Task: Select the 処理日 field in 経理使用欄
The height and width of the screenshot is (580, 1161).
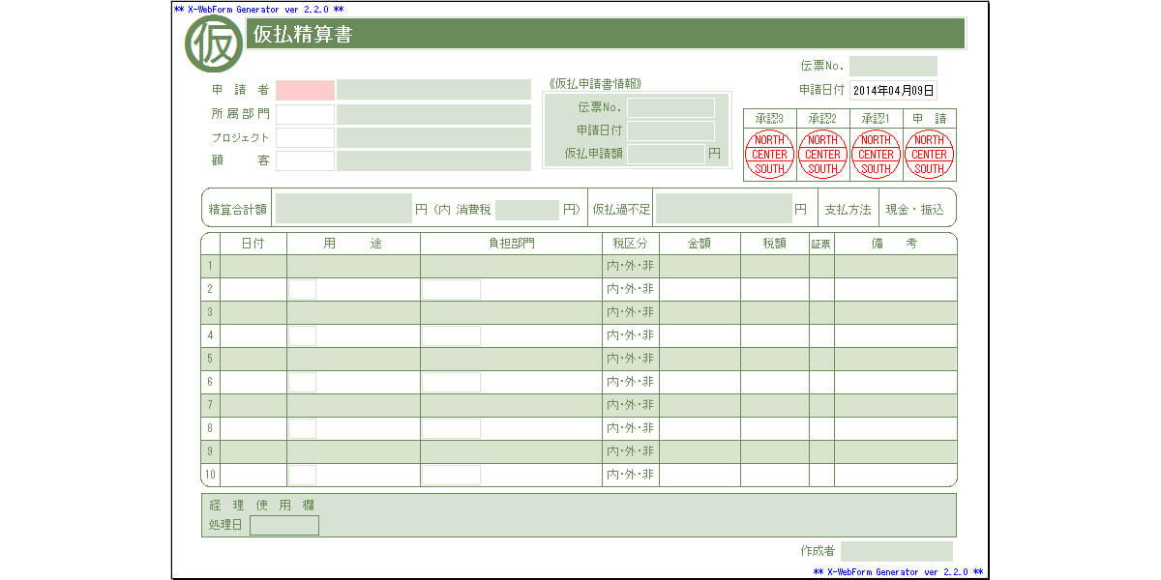Action: 284,525
